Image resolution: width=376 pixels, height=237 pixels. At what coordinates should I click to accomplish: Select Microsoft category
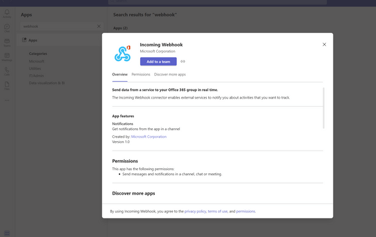point(37,61)
